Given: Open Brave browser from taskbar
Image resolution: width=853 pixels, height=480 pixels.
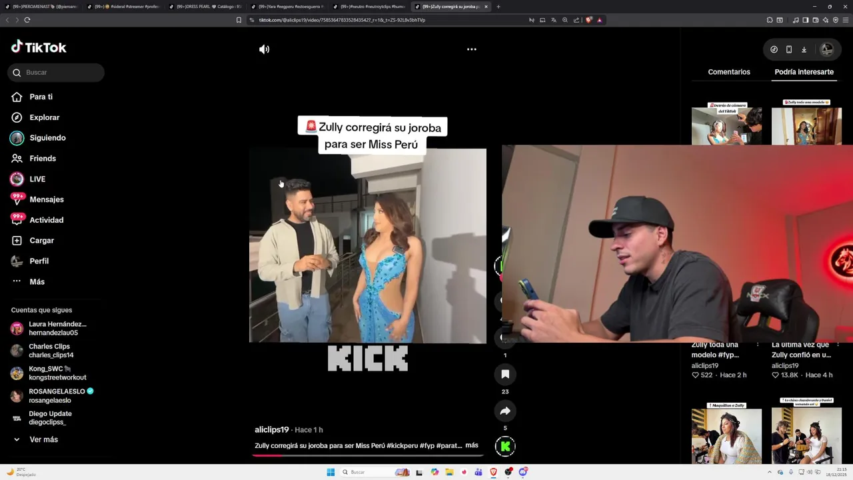Looking at the screenshot, I should (x=494, y=472).
